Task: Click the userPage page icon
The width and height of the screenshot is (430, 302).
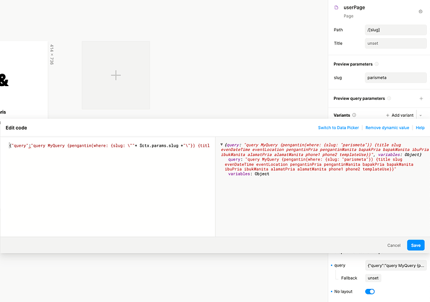Action: [x=336, y=7]
